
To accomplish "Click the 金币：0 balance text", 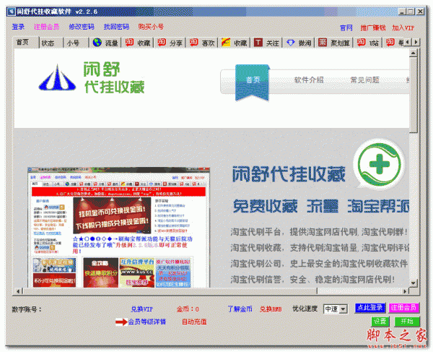I will coord(188,309).
